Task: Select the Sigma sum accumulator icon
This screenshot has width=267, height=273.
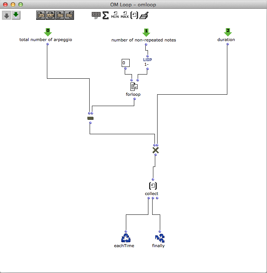Action: tap(106, 15)
